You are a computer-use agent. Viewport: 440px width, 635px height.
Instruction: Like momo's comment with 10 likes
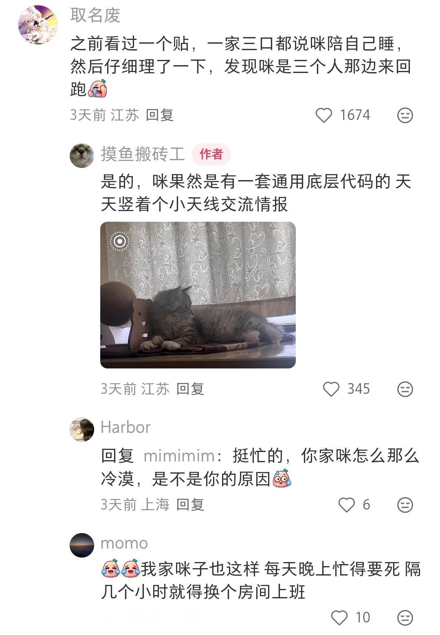[x=339, y=618]
